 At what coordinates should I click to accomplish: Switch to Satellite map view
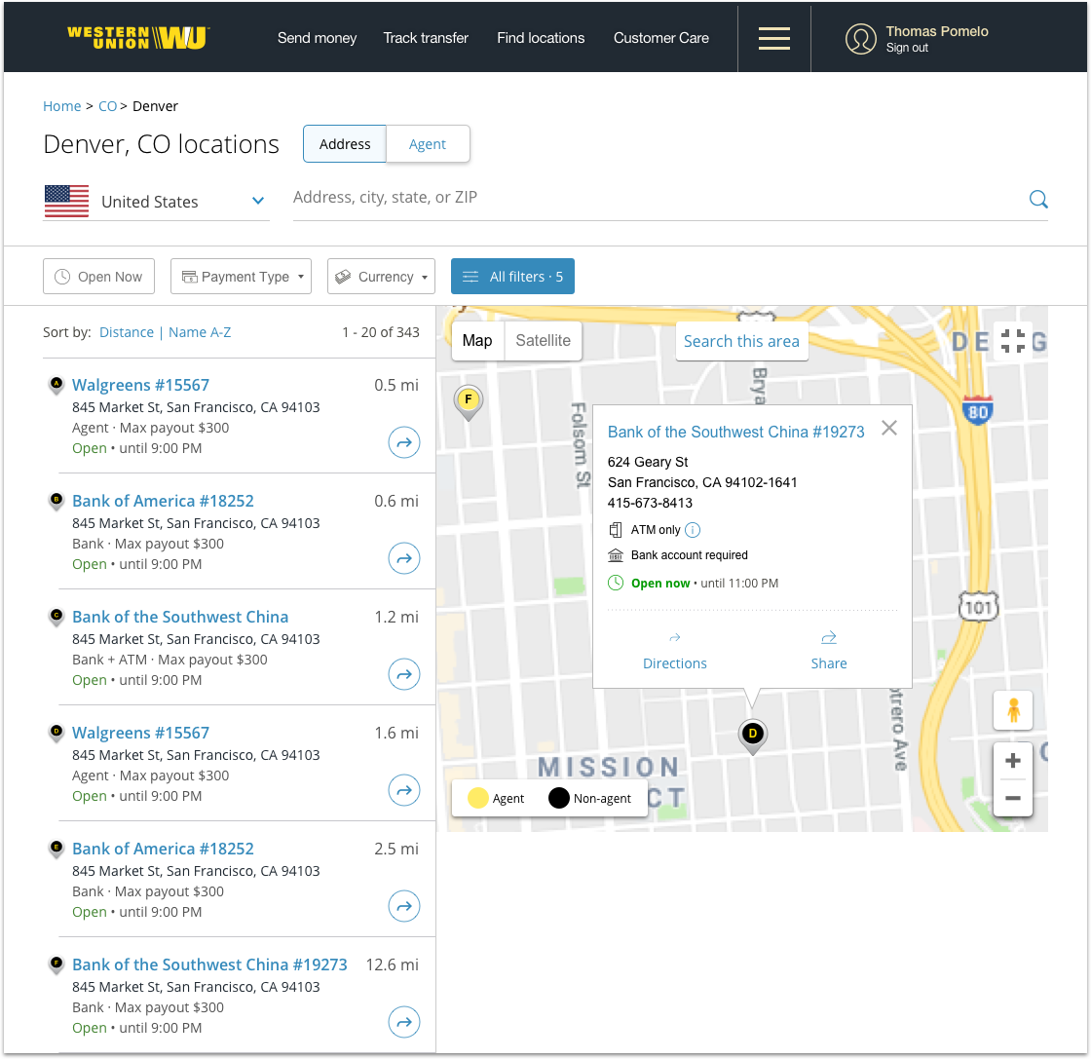[x=543, y=340]
